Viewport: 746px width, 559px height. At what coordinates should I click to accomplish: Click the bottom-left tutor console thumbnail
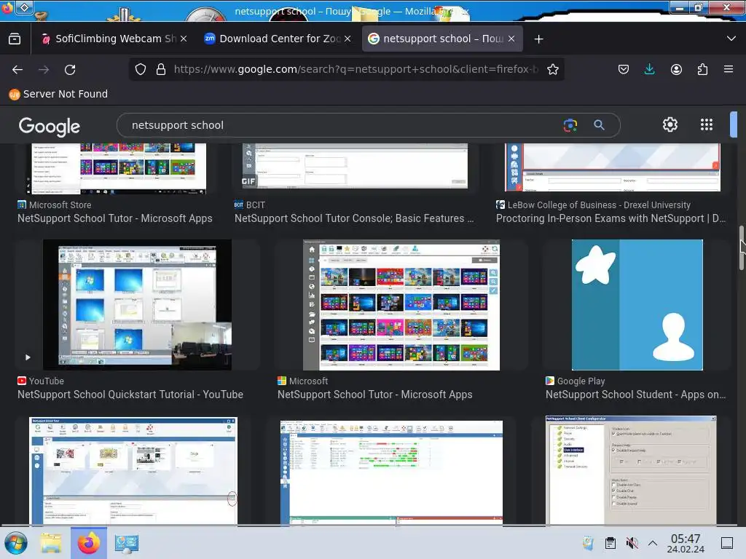pos(133,471)
